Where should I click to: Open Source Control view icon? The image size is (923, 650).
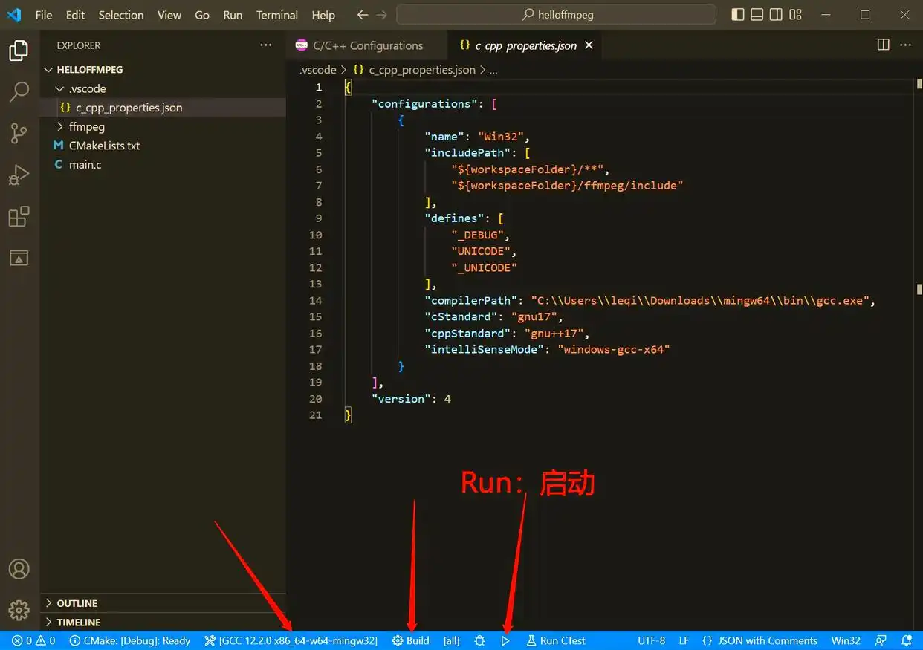pos(19,134)
